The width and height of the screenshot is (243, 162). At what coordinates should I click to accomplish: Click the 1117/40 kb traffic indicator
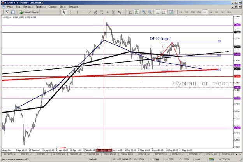pyautogui.click(x=224, y=159)
